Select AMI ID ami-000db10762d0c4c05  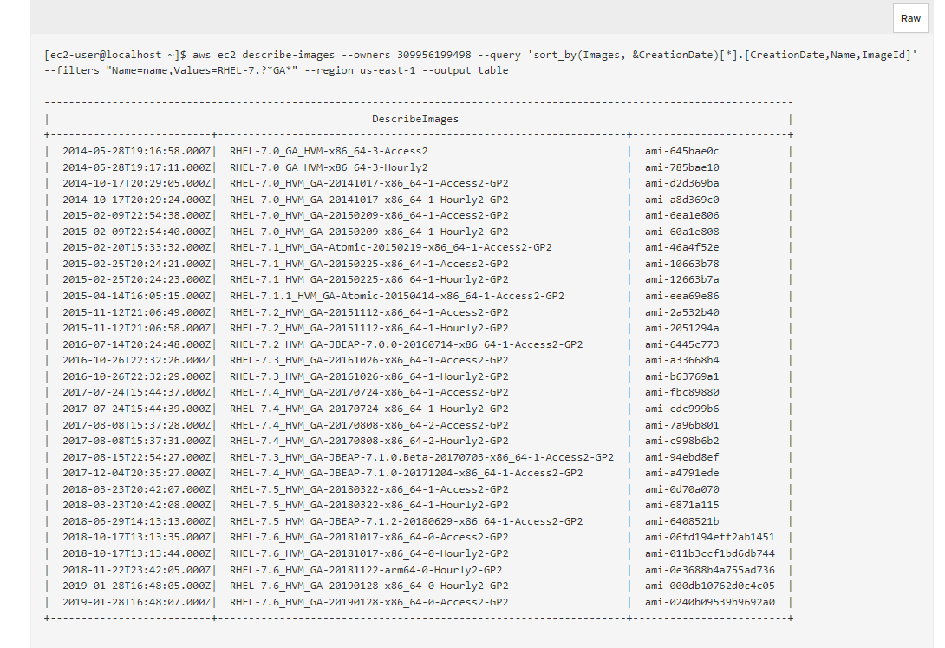click(x=709, y=586)
